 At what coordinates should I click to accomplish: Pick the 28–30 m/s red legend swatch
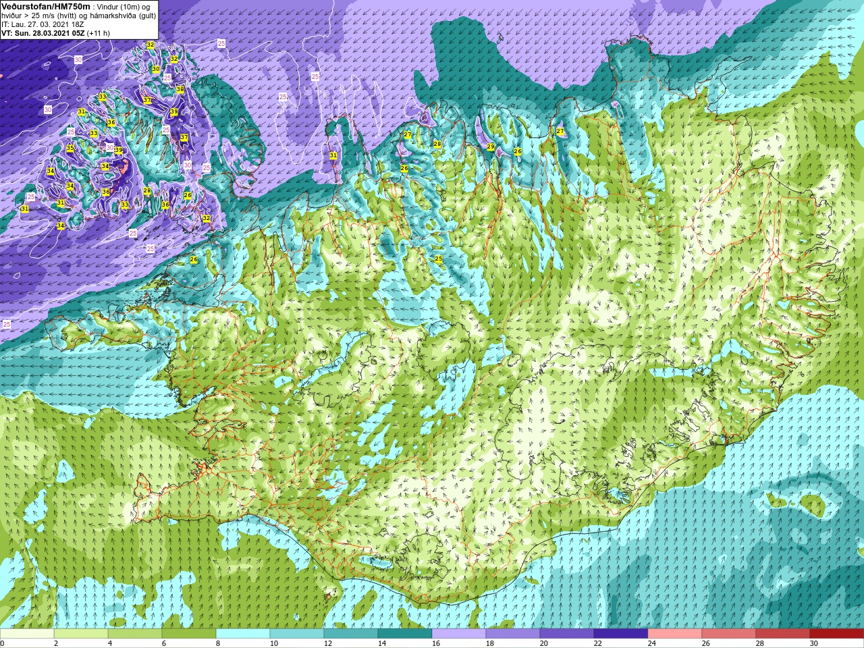pyautogui.click(x=783, y=634)
